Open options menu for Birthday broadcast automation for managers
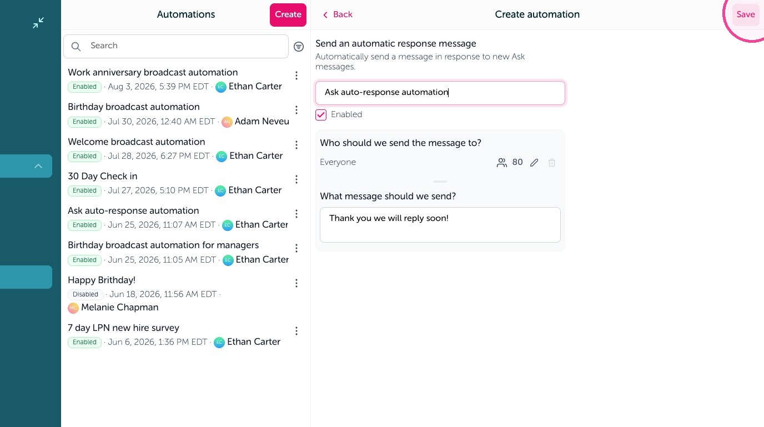 pyautogui.click(x=296, y=248)
